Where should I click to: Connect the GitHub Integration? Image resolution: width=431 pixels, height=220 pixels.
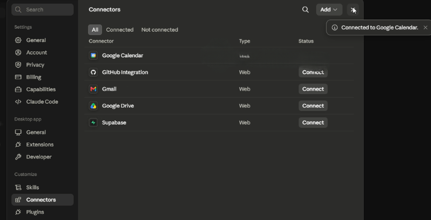pos(313,72)
